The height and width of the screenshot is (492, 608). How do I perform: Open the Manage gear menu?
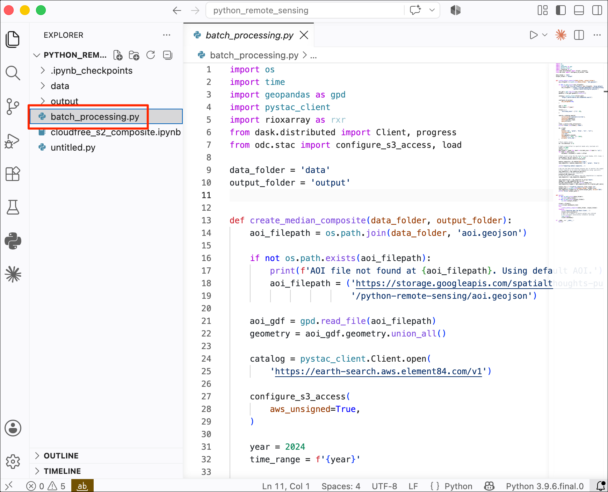point(13,462)
